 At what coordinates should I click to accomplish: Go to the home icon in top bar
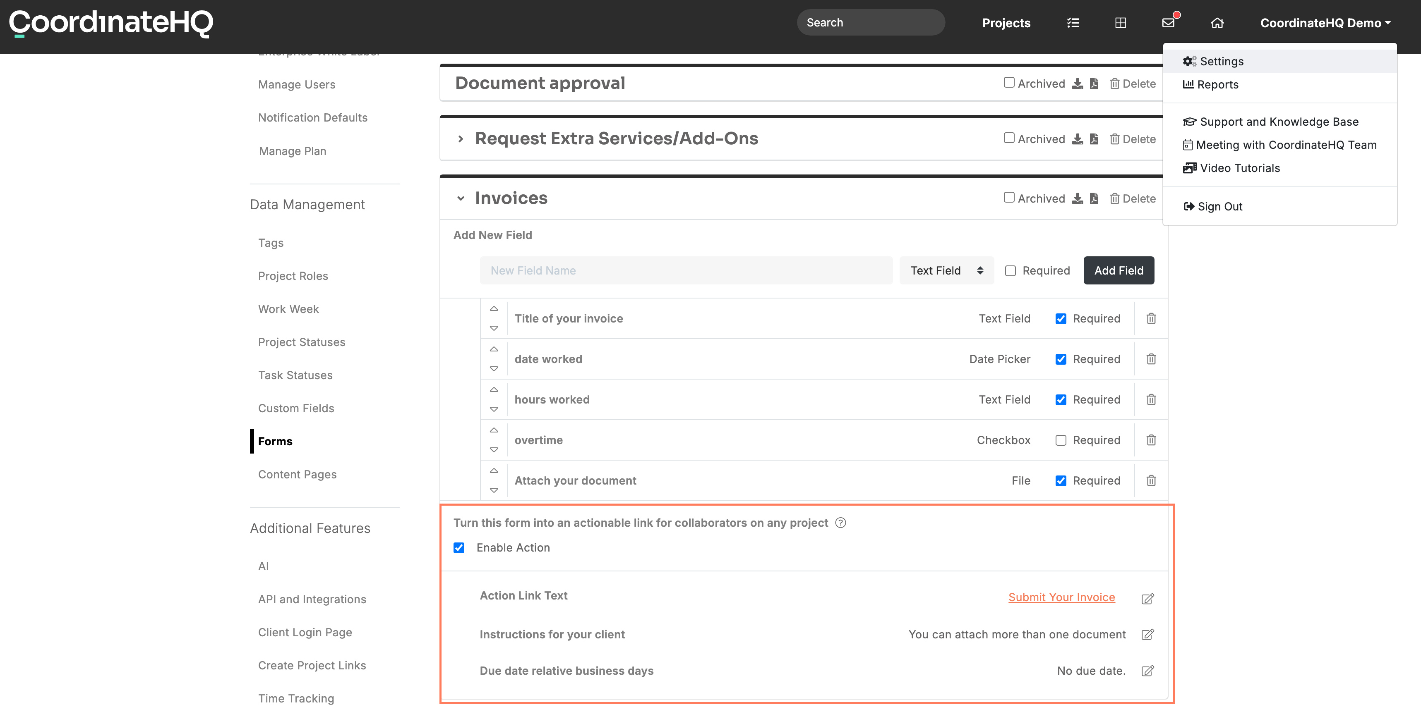[1217, 23]
